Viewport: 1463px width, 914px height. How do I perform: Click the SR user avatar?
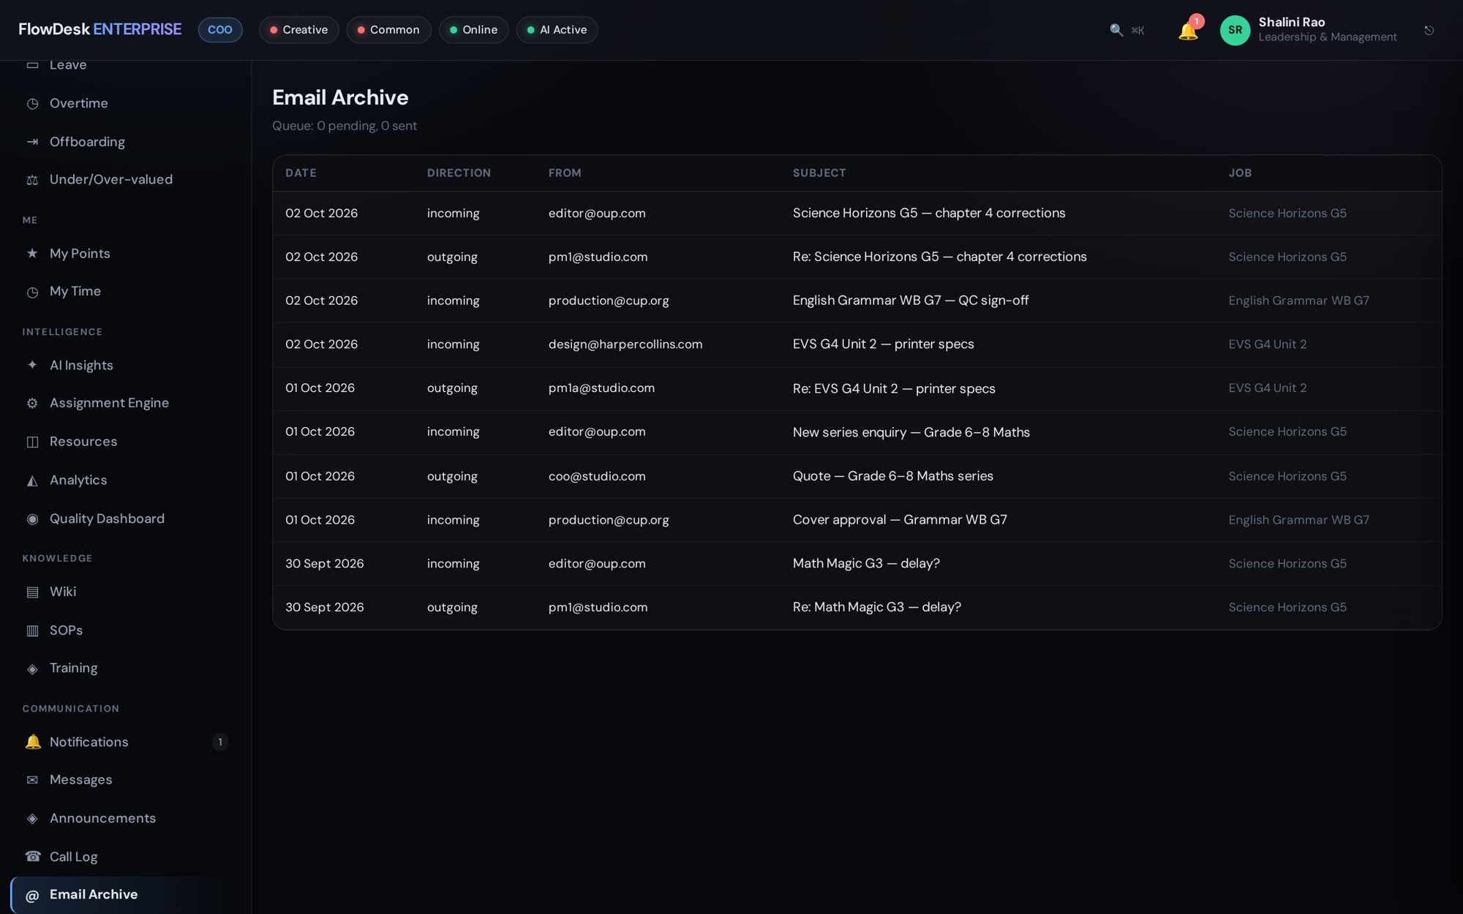point(1235,30)
